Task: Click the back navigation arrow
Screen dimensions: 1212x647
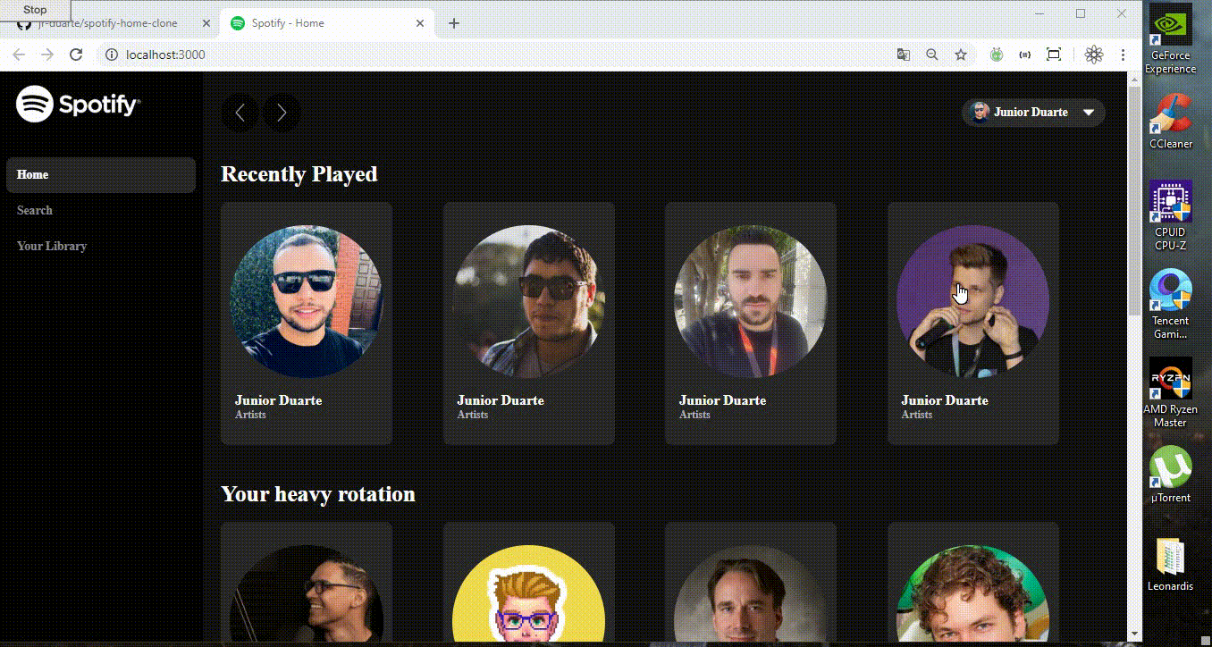Action: coord(240,113)
